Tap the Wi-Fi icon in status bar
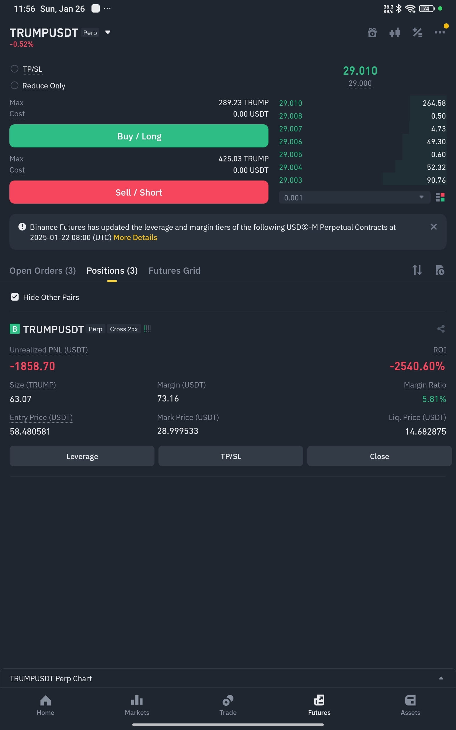Screen dimensions: 456x730 (x=410, y=9)
